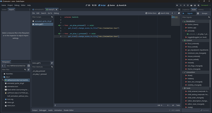Make script editor floating window icon

pos(179,13)
